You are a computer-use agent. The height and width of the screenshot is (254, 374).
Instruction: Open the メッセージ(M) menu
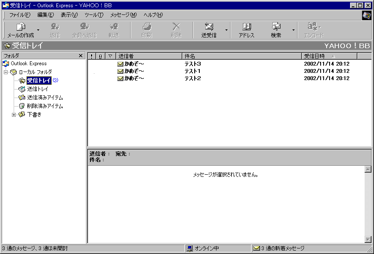pos(123,15)
